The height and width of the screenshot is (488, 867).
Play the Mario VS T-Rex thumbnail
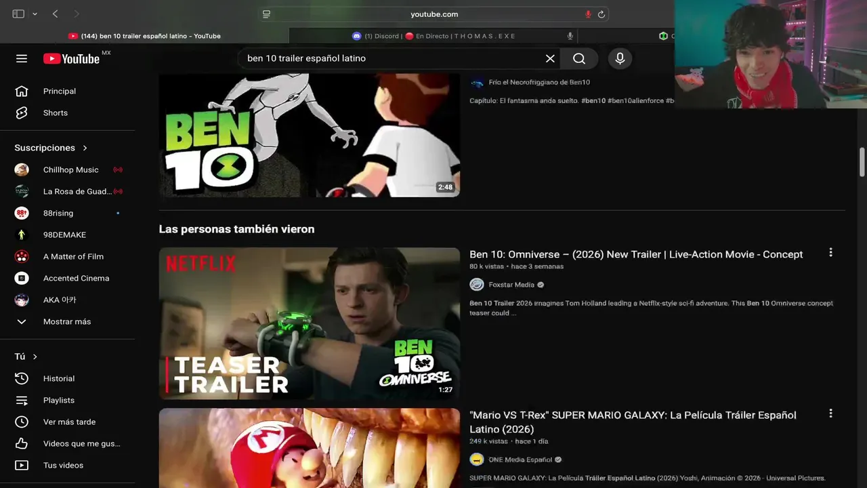click(310, 448)
